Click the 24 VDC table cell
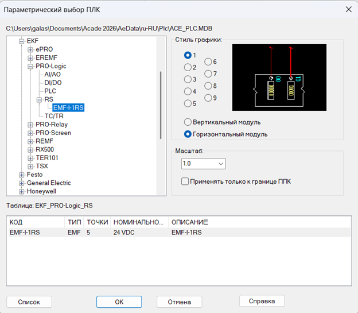 pyautogui.click(x=124, y=233)
